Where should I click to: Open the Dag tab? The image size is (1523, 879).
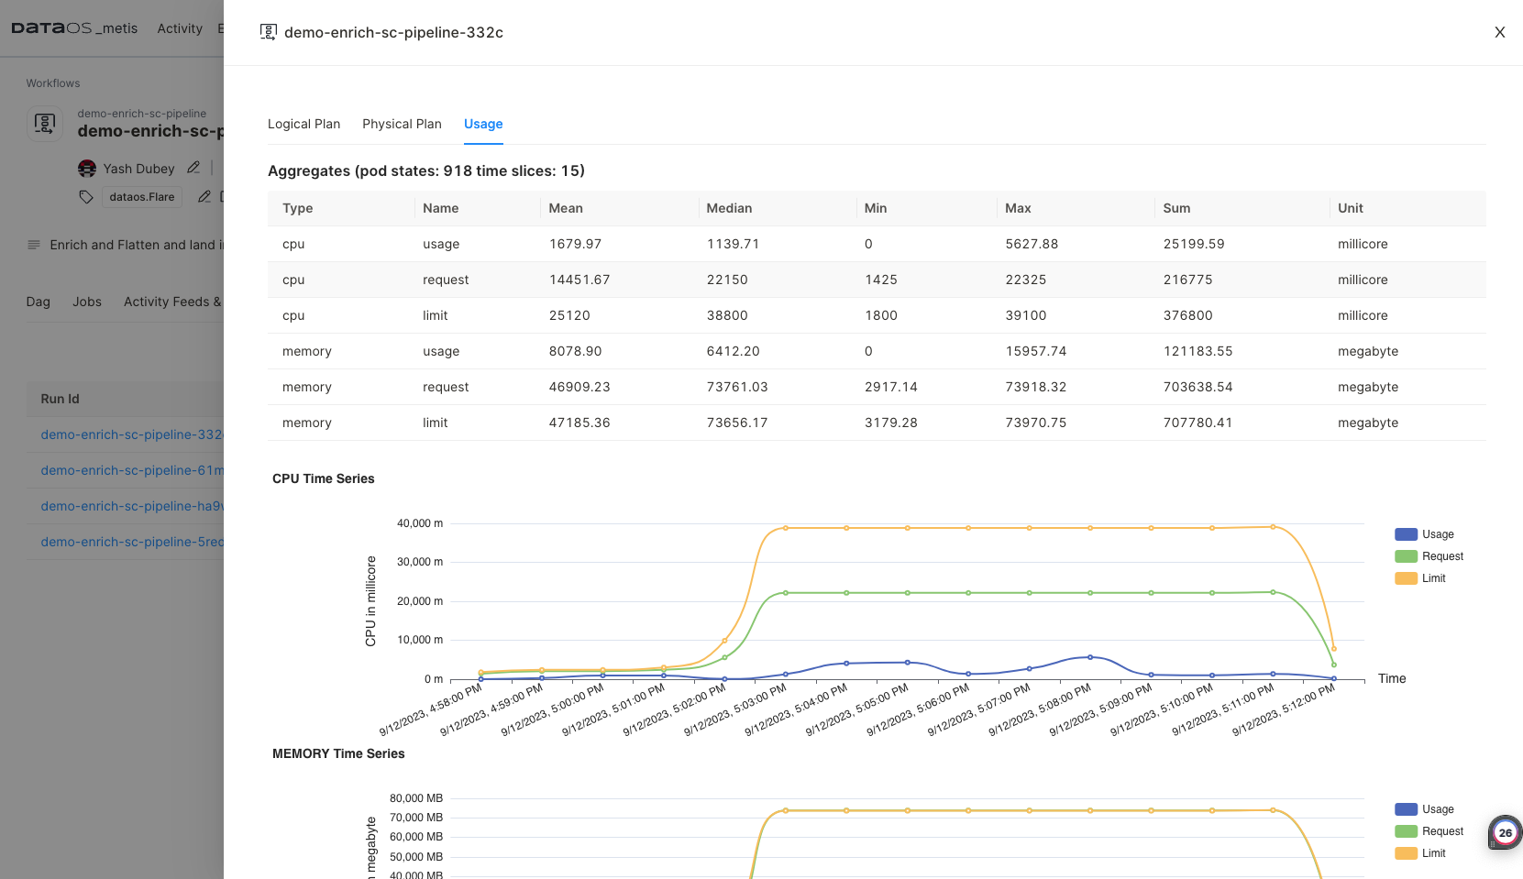(39, 302)
